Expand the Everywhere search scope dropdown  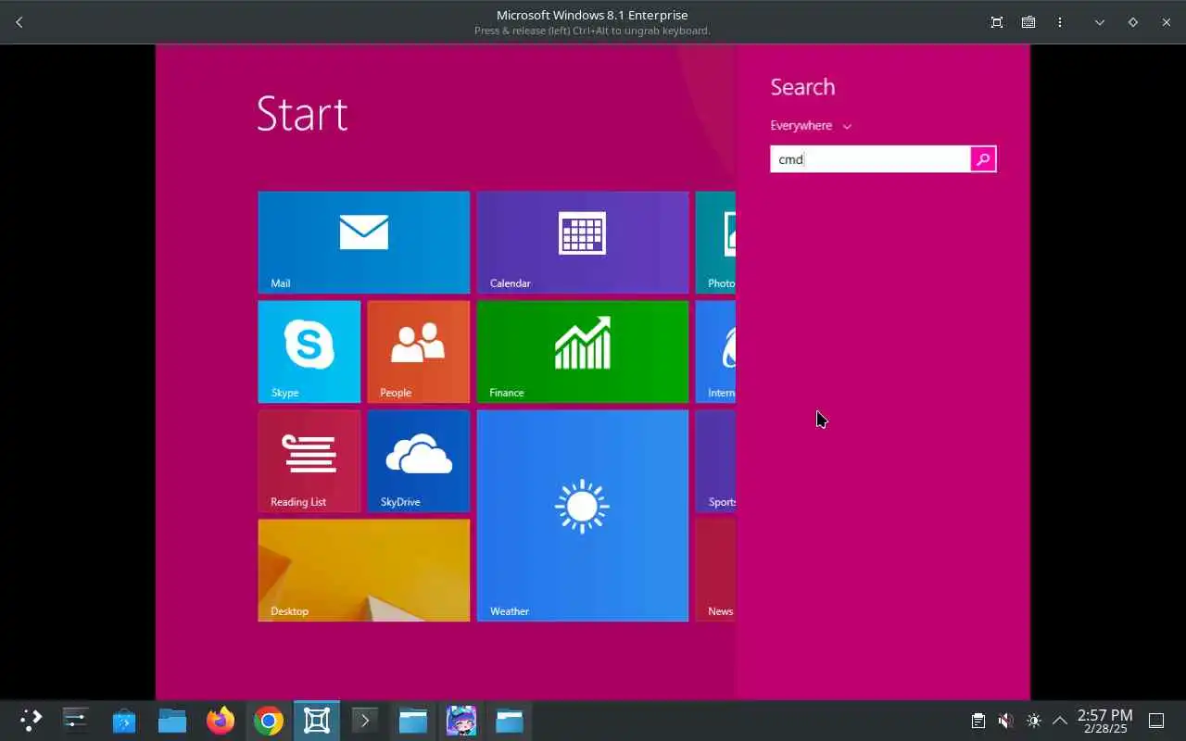point(811,125)
